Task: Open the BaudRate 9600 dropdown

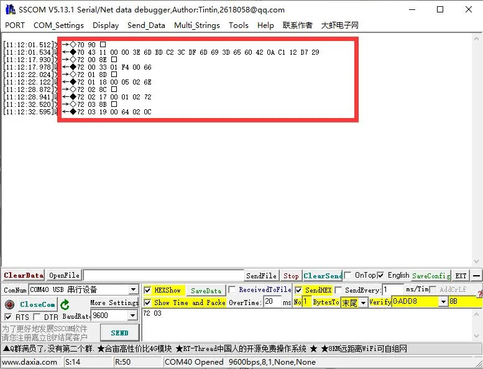Action: [132, 316]
